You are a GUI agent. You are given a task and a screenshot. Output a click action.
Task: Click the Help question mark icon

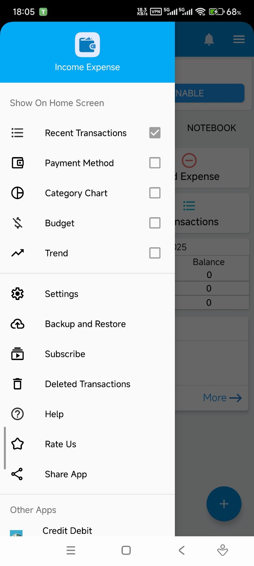[x=17, y=414]
